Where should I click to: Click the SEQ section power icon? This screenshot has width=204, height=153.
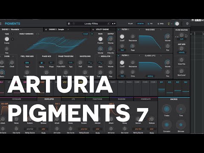pos(158,24)
